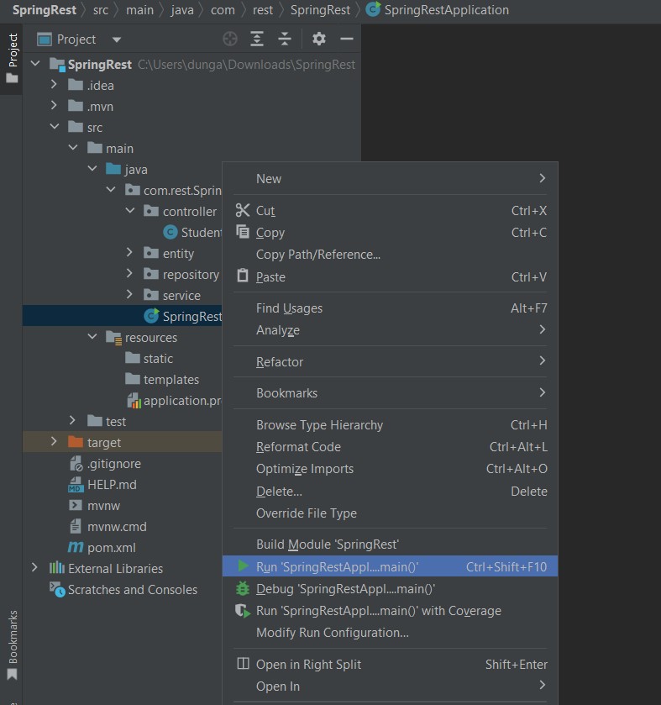Image resolution: width=661 pixels, height=705 pixels.
Task: Collapse the com.rest.Spring package
Action: click(111, 190)
